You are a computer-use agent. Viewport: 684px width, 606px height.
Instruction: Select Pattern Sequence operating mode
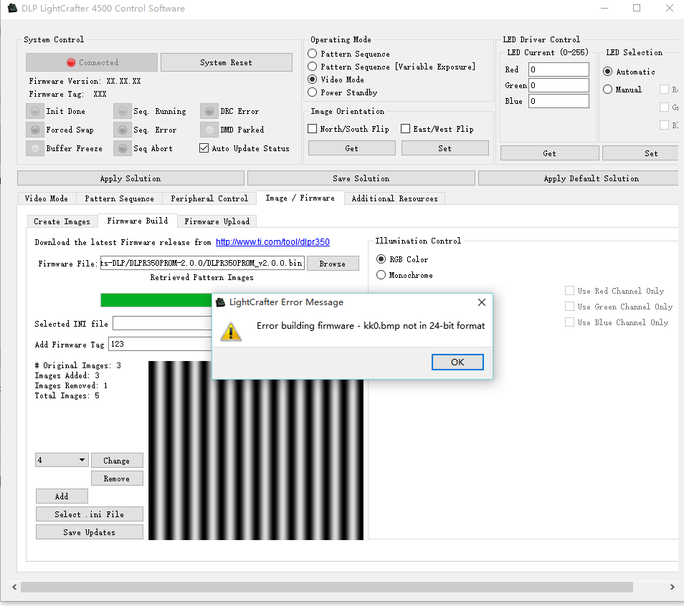(x=313, y=54)
